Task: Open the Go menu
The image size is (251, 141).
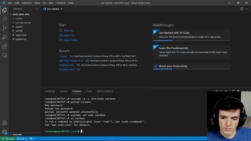Action: pyautogui.click(x=44, y=3)
